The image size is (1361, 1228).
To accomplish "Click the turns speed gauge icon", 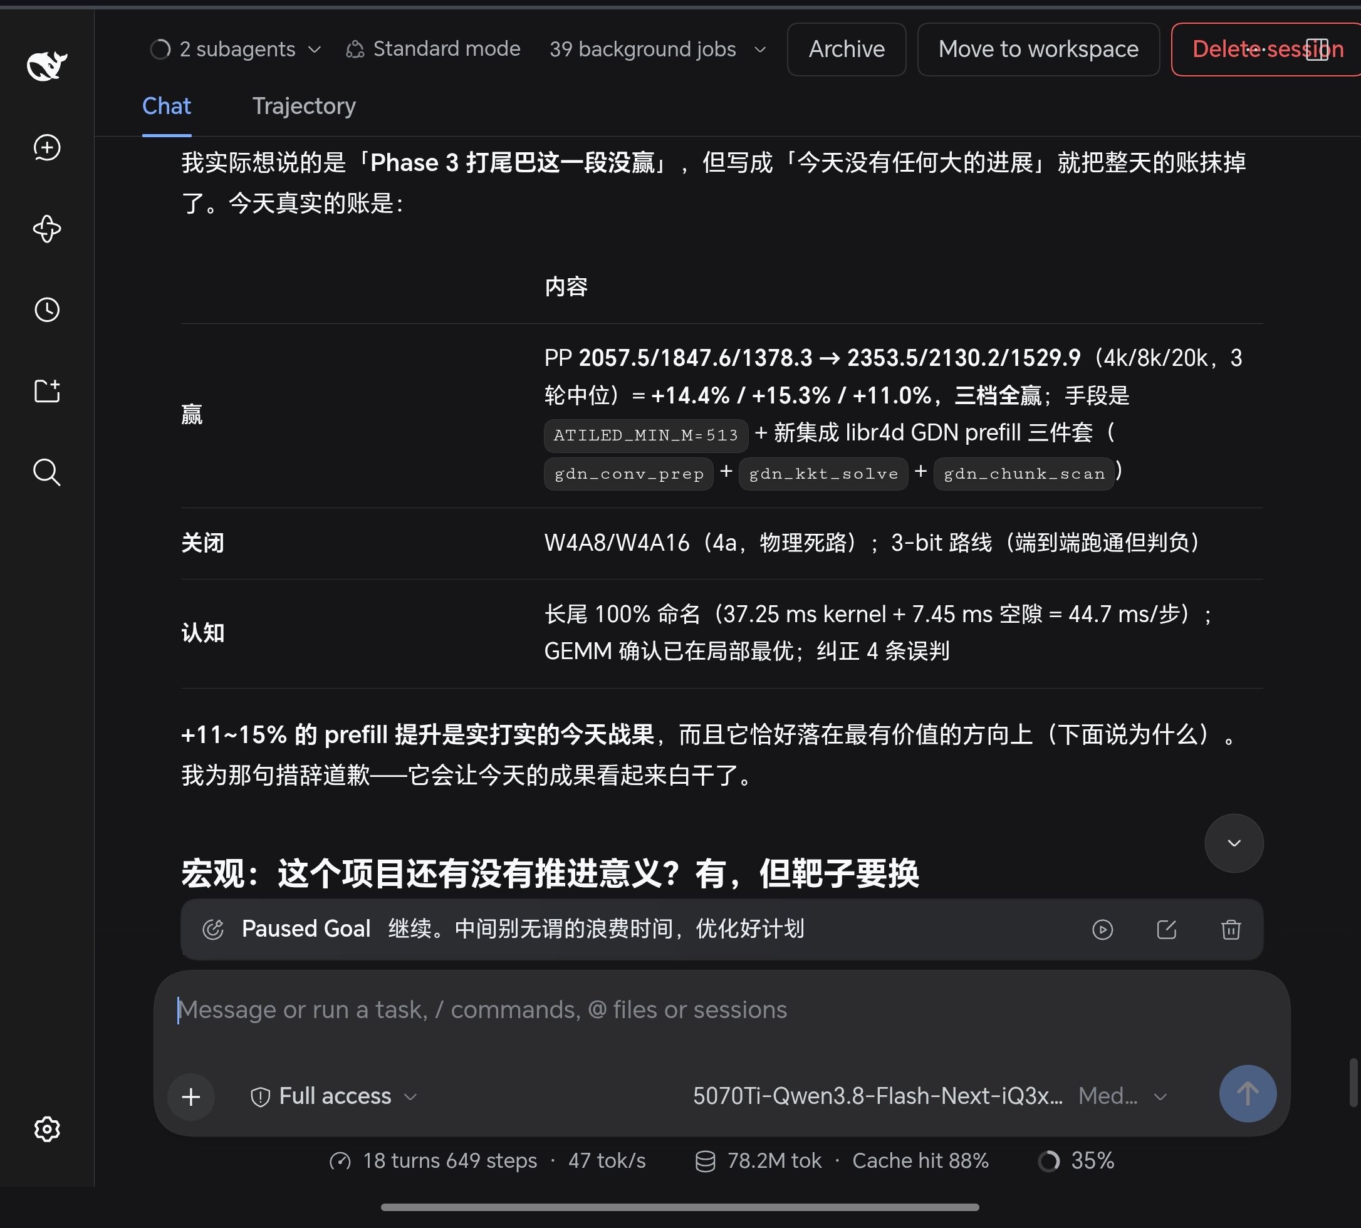I will [x=340, y=1161].
